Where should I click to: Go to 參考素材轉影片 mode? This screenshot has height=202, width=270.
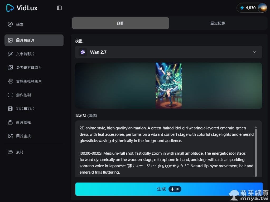(34, 68)
